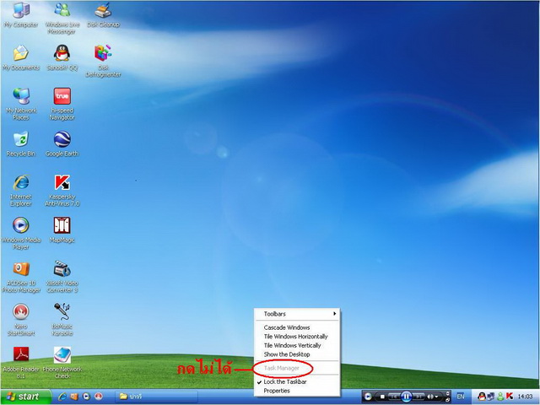540x405 pixels.
Task: Click the Windows Media Player toolbar logo
Action: point(368,397)
